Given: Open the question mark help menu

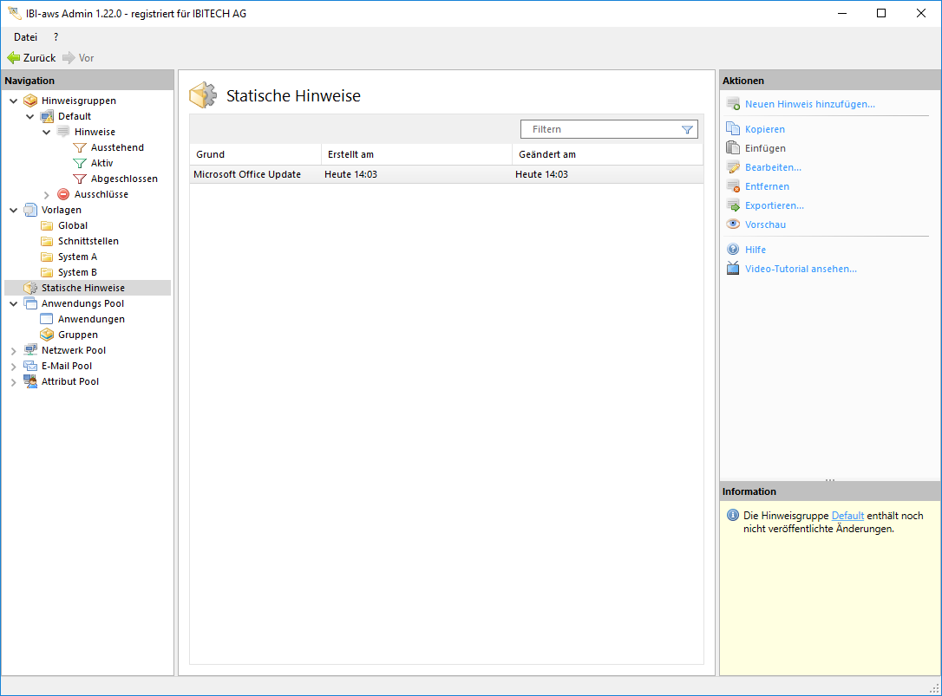Looking at the screenshot, I should coord(56,37).
